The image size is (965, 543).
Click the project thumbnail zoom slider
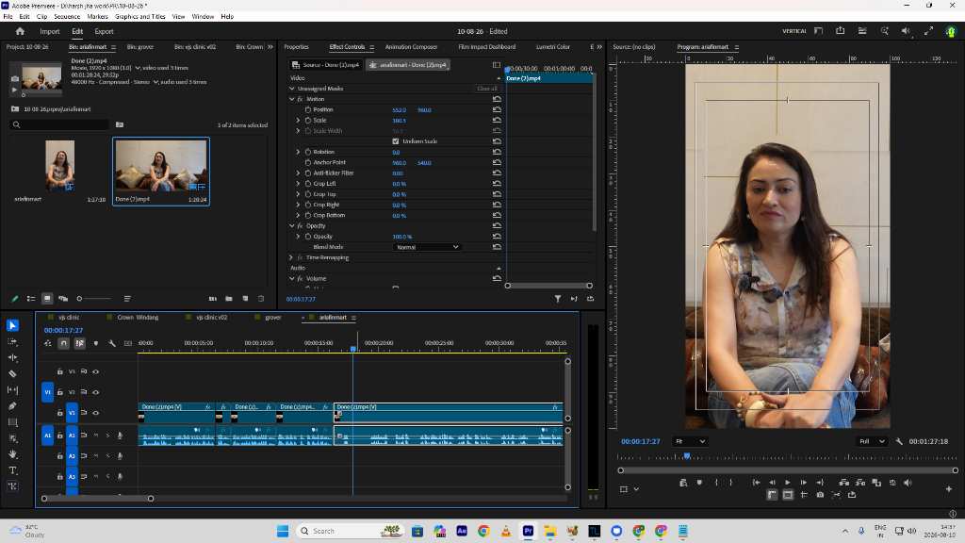coord(94,299)
